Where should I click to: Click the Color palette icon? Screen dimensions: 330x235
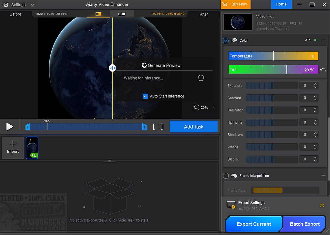234,41
